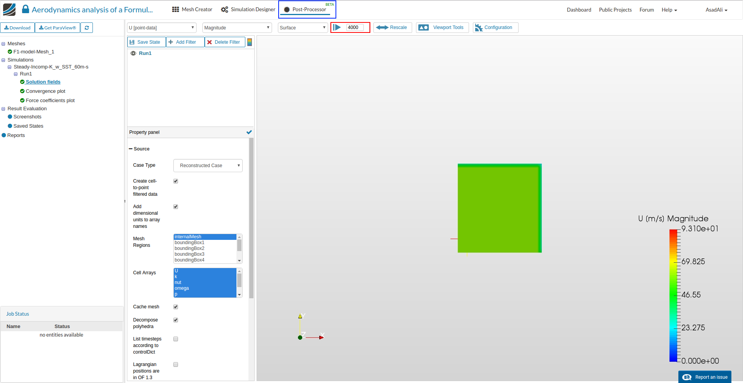Toggle Run1 visibility eye icon
This screenshot has height=383, width=743.
133,53
